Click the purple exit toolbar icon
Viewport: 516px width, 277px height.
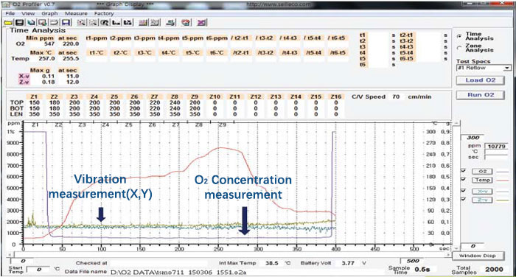[201, 23]
